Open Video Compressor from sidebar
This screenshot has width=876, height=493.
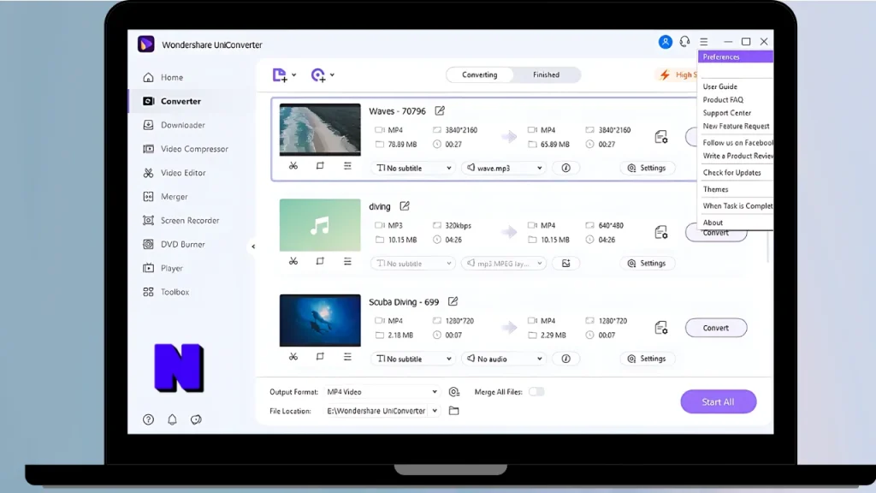coord(186,149)
